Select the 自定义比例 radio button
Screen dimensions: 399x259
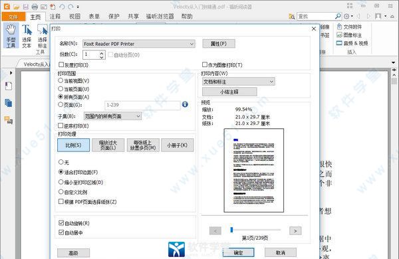coord(61,192)
